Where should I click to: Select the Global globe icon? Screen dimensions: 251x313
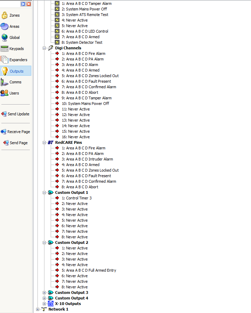click(5, 38)
